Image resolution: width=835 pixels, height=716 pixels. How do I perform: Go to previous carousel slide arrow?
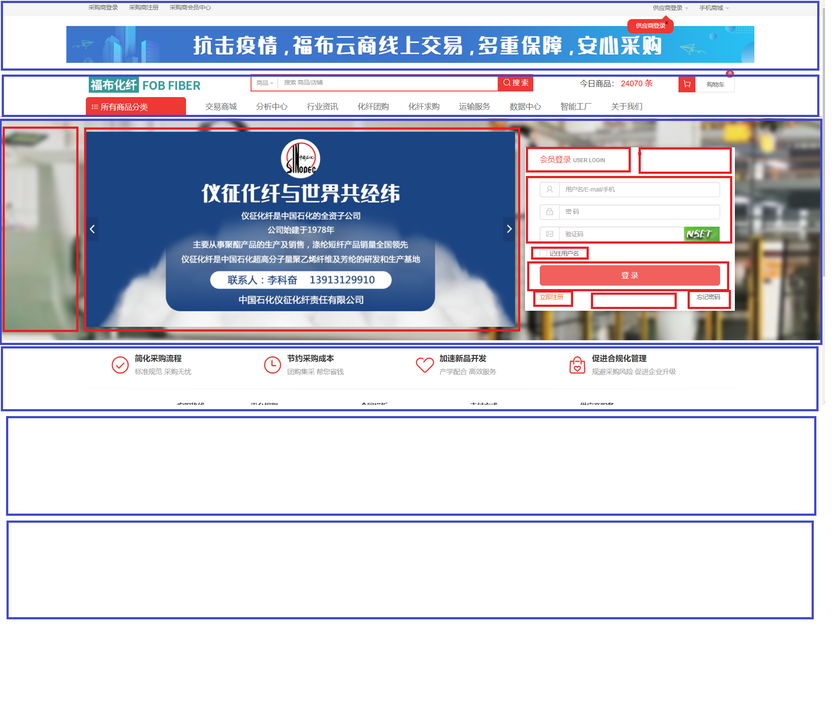tap(92, 229)
